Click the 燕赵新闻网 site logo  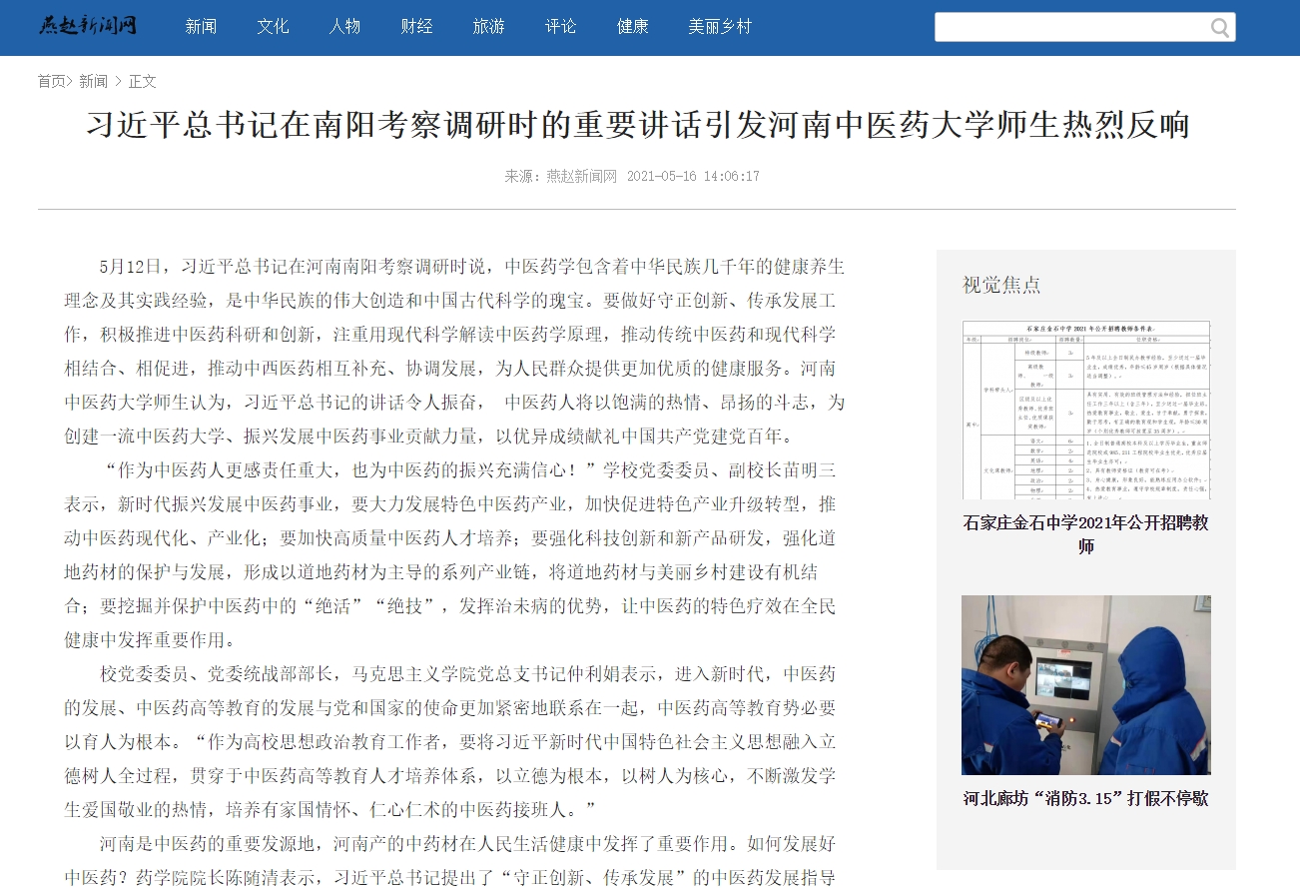coord(88,26)
